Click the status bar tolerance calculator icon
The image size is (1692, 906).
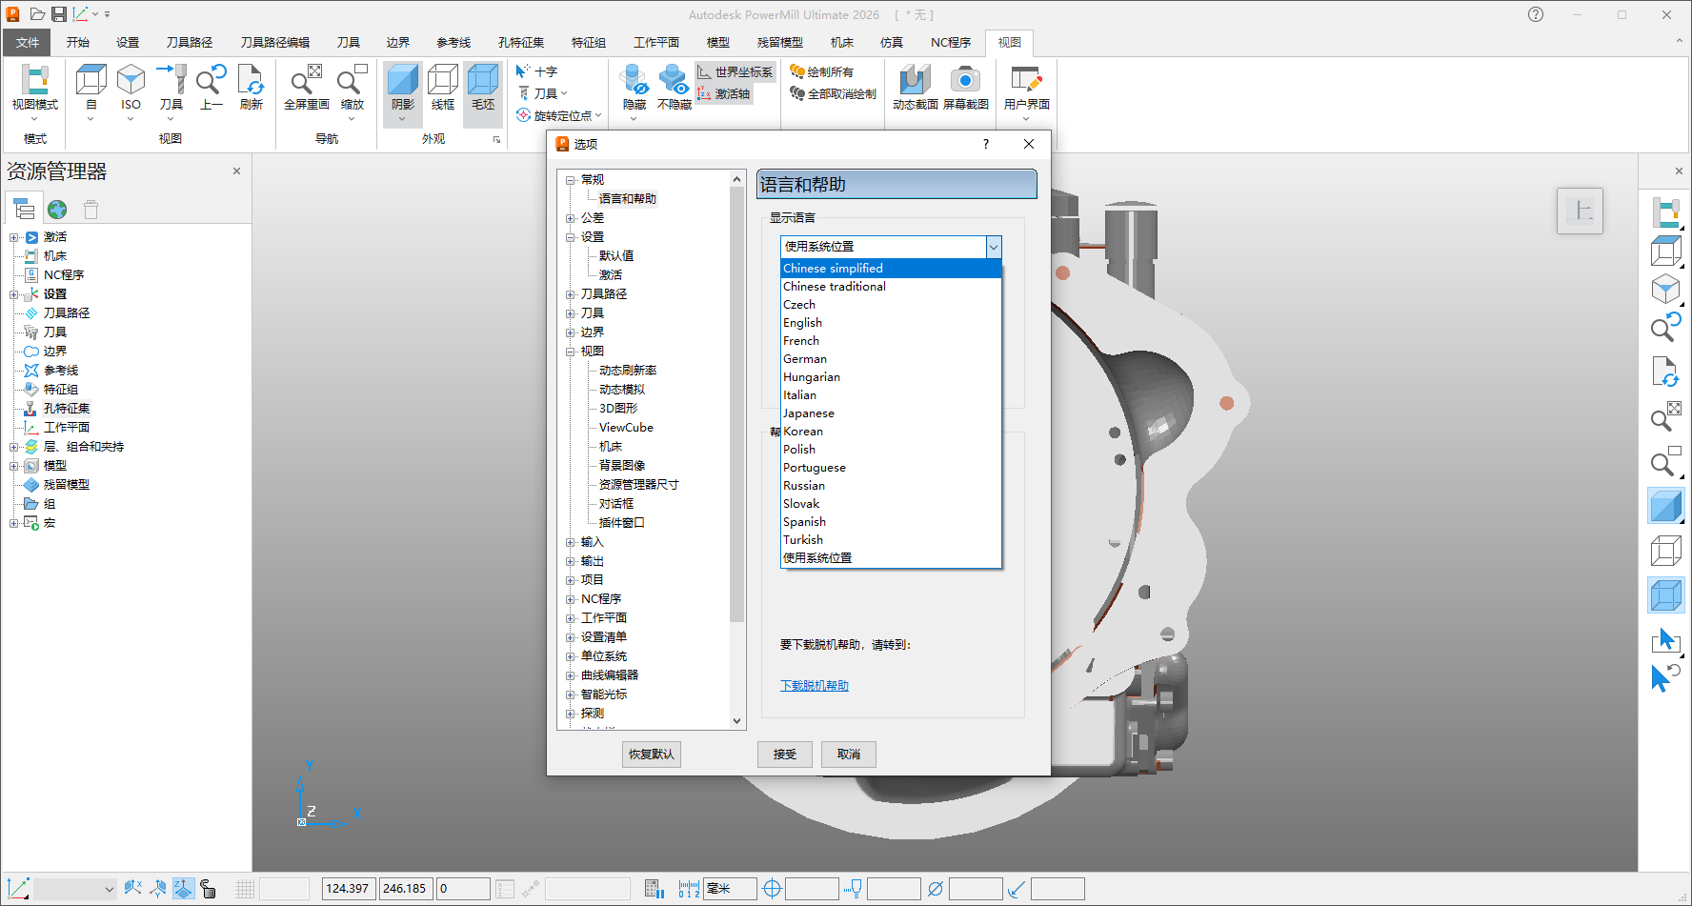click(x=654, y=888)
